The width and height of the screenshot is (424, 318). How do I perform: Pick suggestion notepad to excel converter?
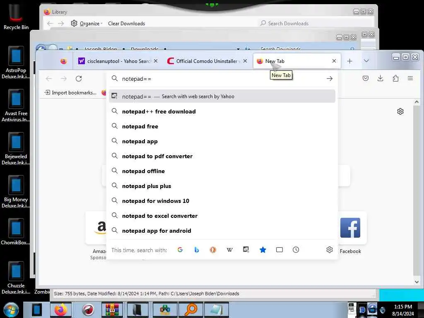(x=222, y=216)
